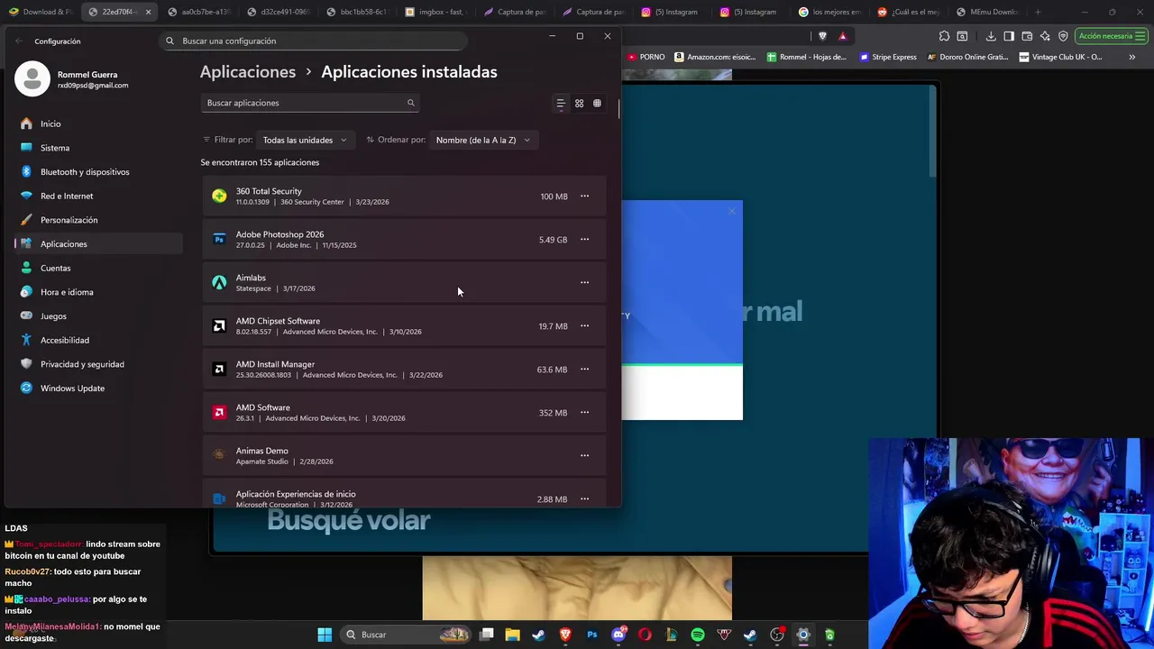Screen dimensions: 1154x649
Task: Open options menu for AMD Install Manager
Action: coord(584,370)
